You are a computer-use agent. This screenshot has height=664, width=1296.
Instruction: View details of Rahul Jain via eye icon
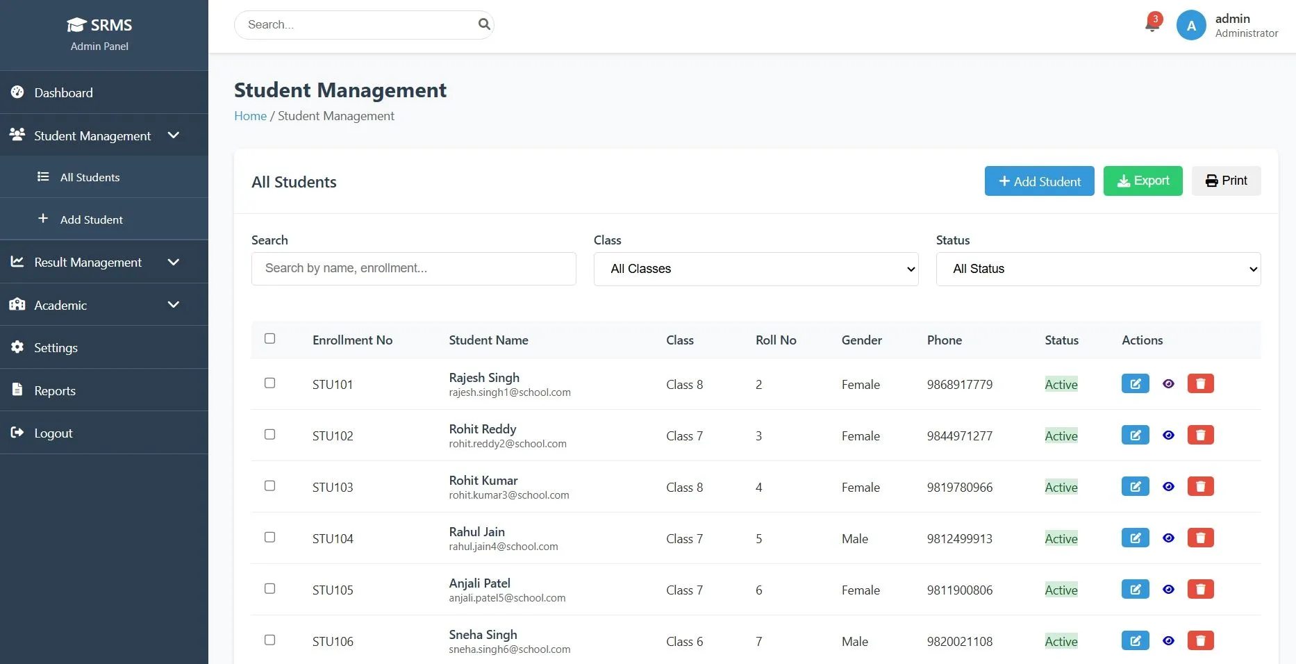(x=1168, y=538)
